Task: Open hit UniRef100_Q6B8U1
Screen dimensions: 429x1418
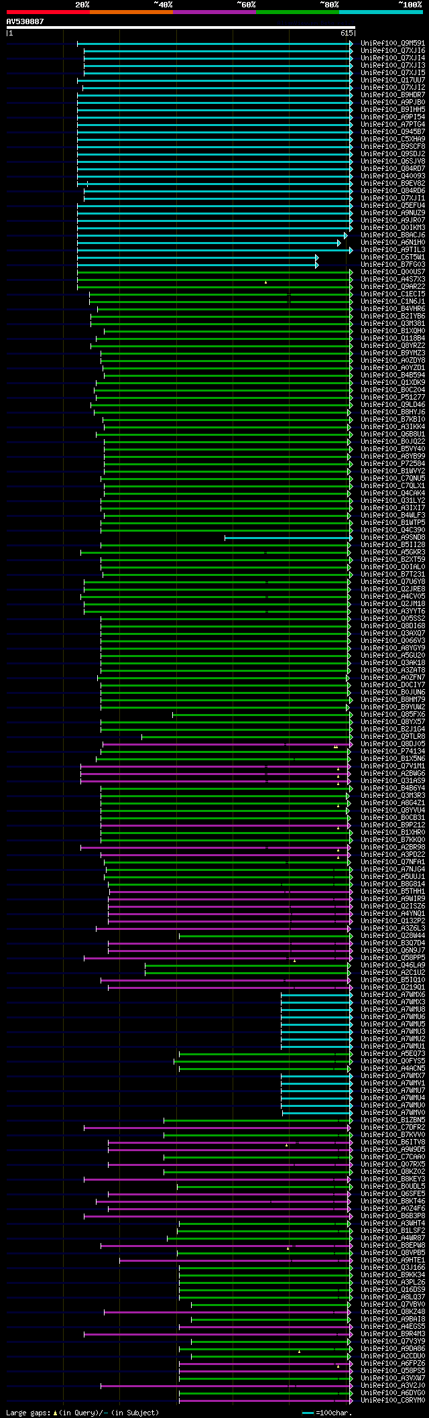Action: 393,434
